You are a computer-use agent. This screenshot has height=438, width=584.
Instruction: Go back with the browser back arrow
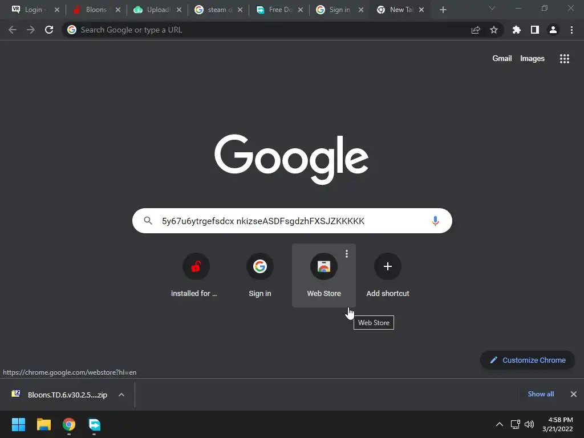(13, 30)
